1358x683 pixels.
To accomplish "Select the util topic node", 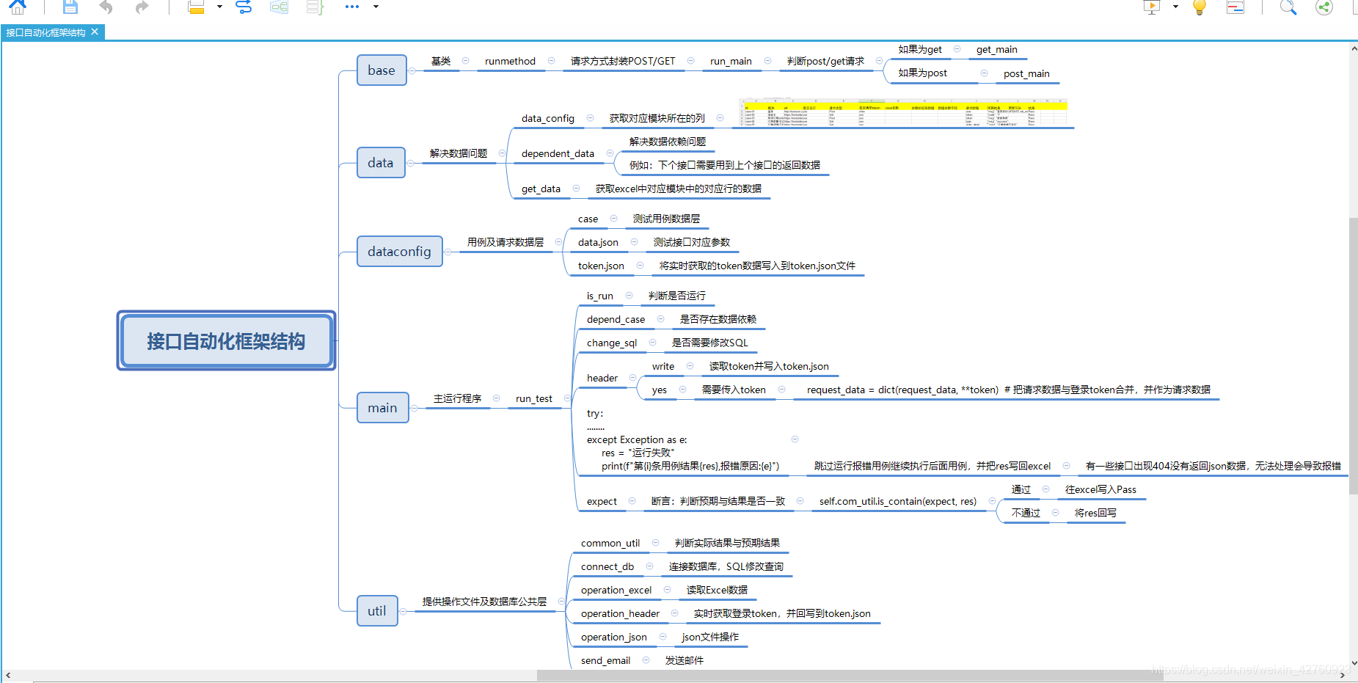I will click(x=377, y=611).
